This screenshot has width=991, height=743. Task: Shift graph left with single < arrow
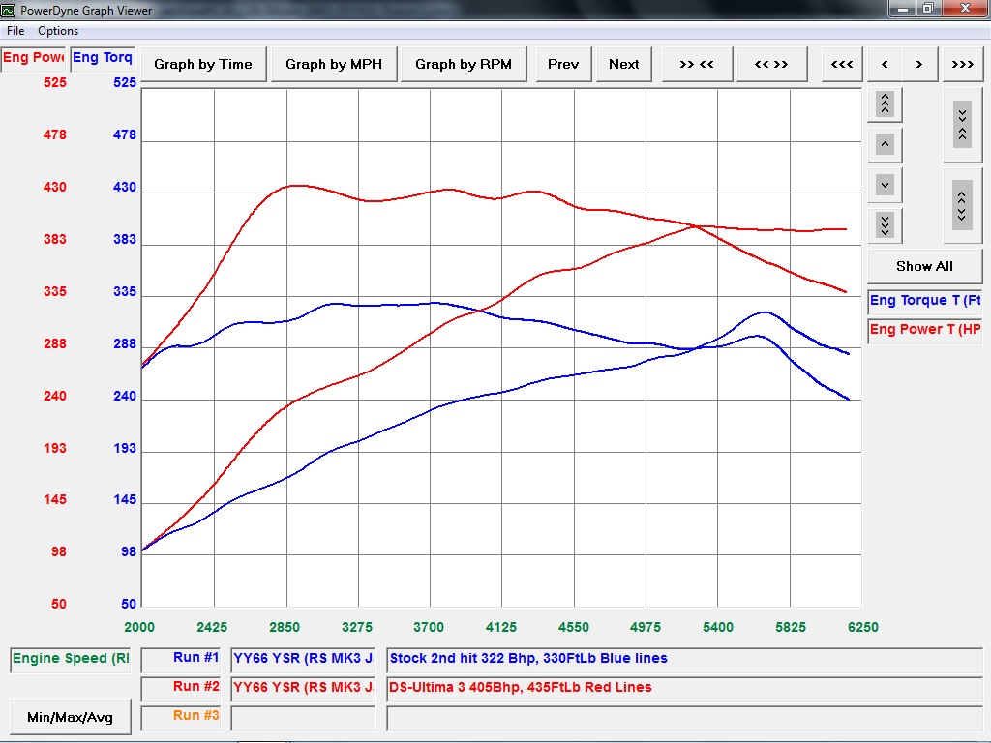point(885,64)
